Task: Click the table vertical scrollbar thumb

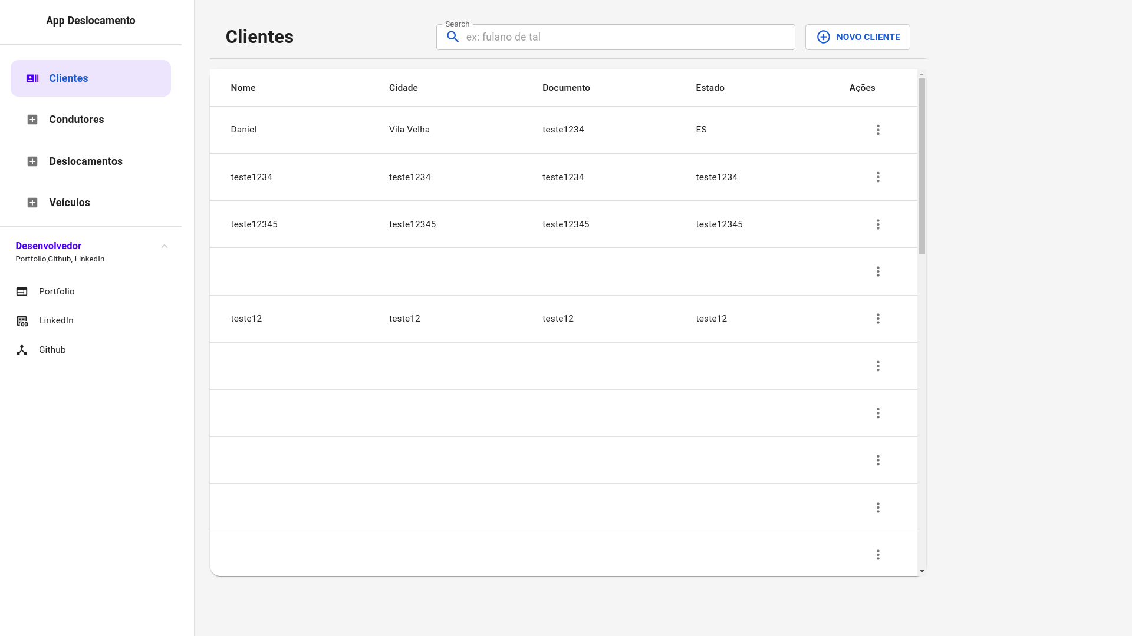Action: [922, 166]
